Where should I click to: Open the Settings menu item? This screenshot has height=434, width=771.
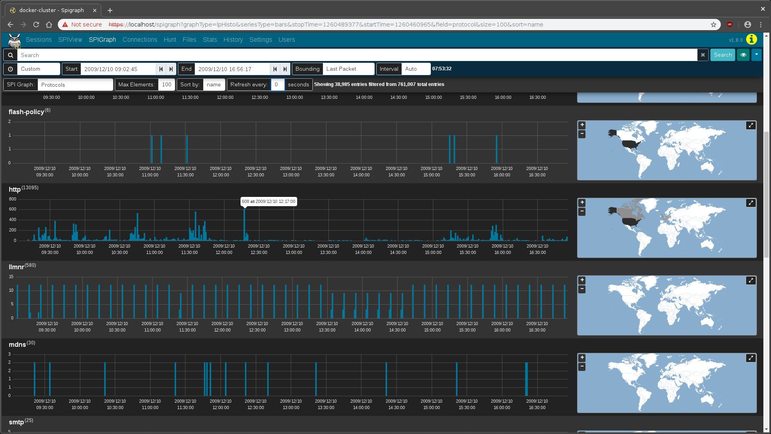point(261,39)
